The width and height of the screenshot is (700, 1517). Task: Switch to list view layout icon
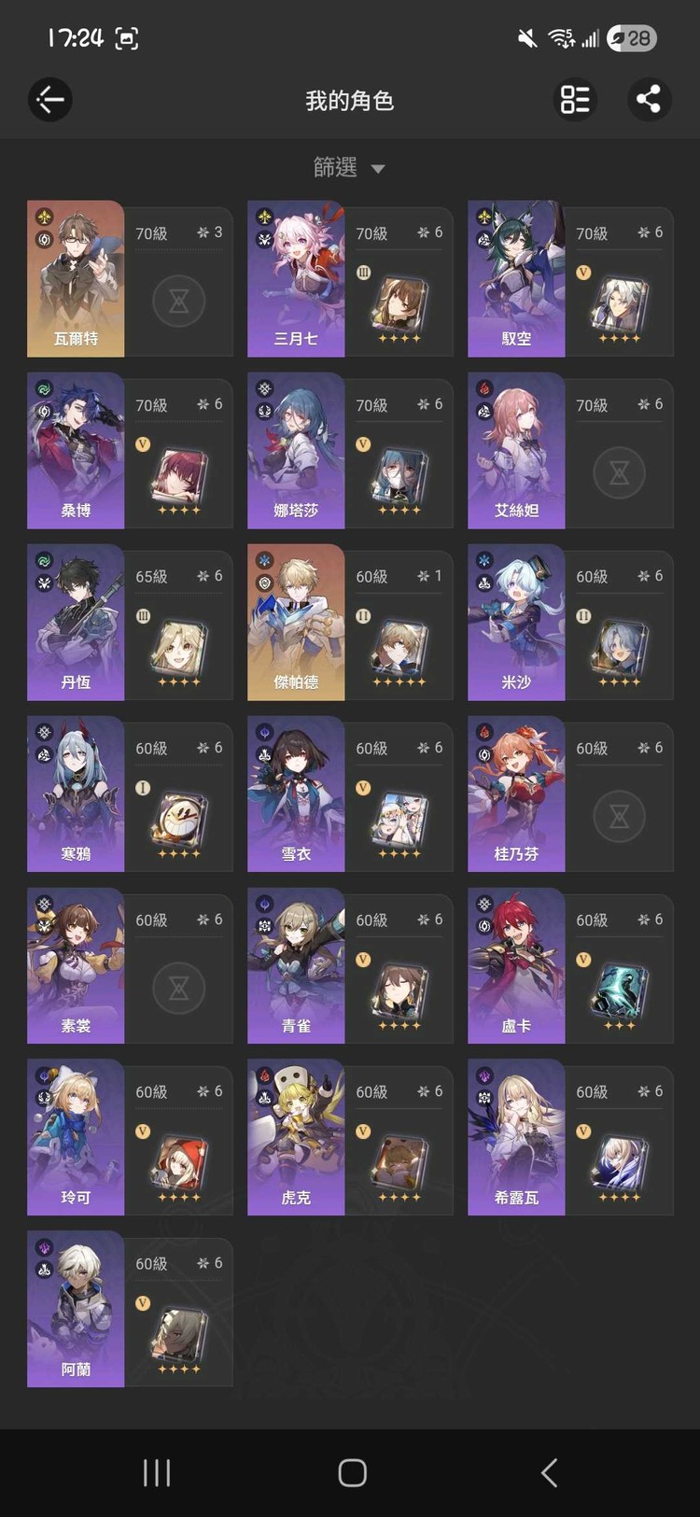575,99
